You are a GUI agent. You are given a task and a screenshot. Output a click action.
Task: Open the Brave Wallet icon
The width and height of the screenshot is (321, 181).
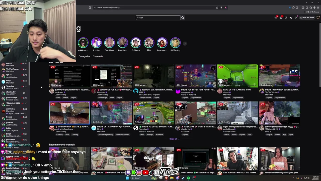tap(307, 8)
